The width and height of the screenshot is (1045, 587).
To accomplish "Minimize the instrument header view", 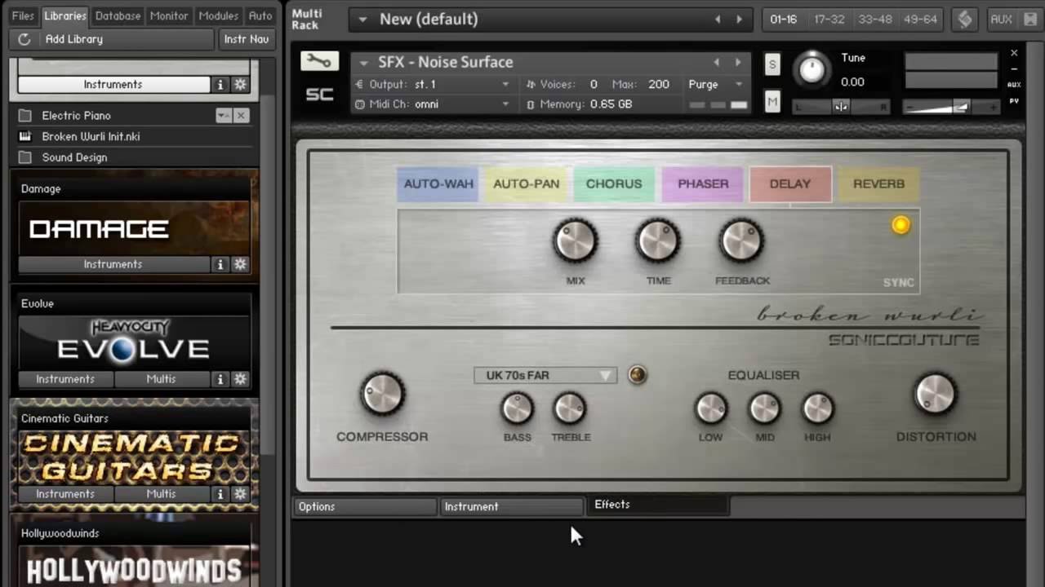I will [x=1014, y=68].
